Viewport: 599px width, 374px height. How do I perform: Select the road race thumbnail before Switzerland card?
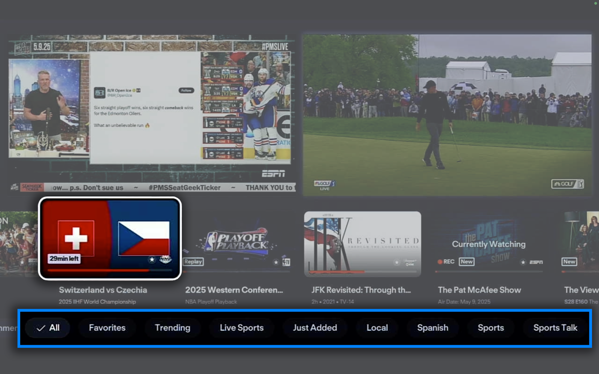pos(19,244)
